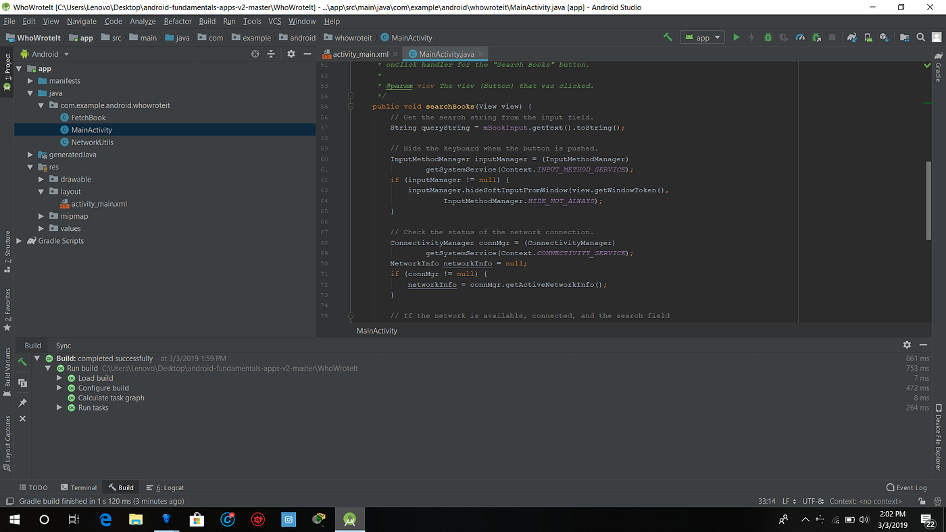The width and height of the screenshot is (946, 532).
Task: Open the Build panel settings gear
Action: (x=907, y=345)
